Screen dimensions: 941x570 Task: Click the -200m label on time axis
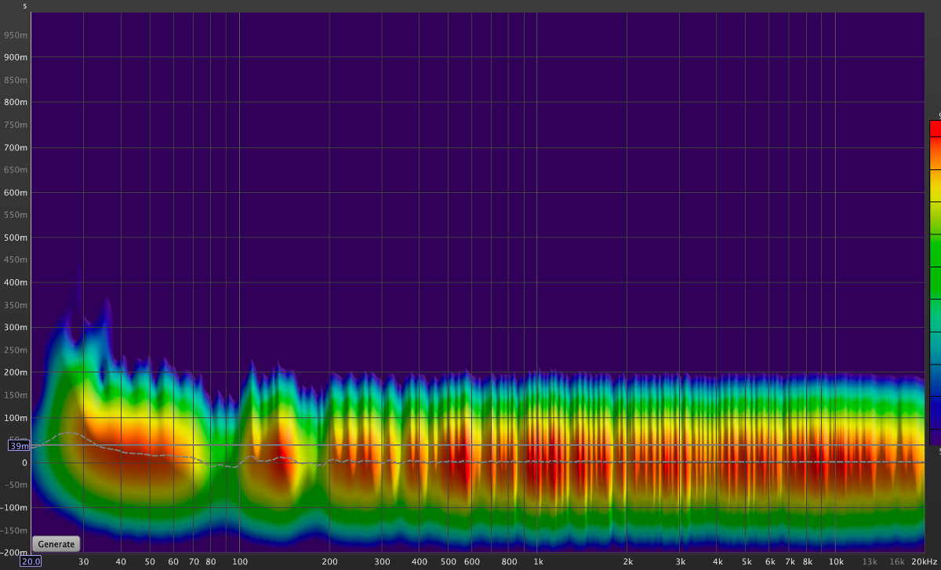pos(14,553)
